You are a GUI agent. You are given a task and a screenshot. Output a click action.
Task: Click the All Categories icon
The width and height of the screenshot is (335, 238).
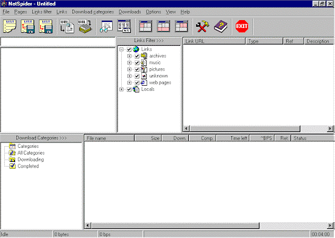click(x=12, y=153)
